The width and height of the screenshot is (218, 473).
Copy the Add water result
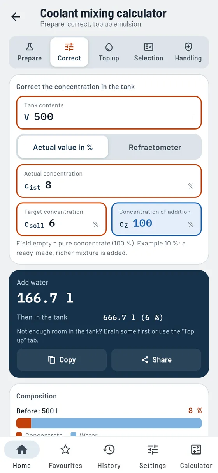click(62, 360)
